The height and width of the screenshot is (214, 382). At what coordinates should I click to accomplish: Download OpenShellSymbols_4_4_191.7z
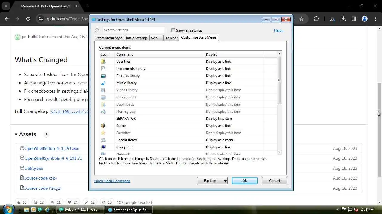53,158
